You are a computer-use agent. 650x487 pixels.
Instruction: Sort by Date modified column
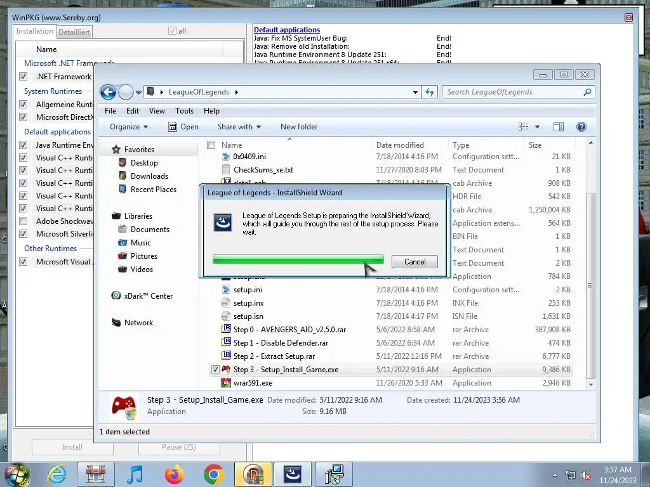[400, 145]
